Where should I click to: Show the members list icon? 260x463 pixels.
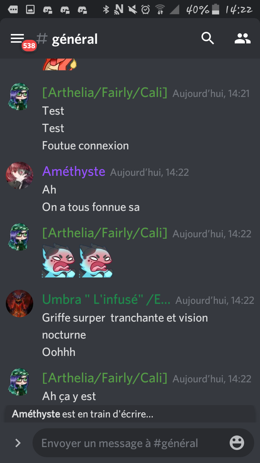(x=242, y=38)
